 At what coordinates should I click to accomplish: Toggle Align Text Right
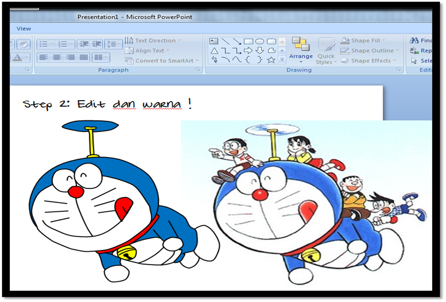coord(70,57)
